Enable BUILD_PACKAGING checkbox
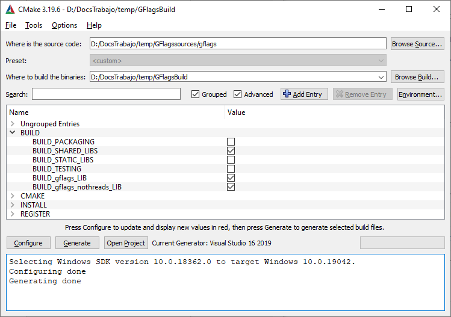Screen dimensions: 451x317 point(231,142)
